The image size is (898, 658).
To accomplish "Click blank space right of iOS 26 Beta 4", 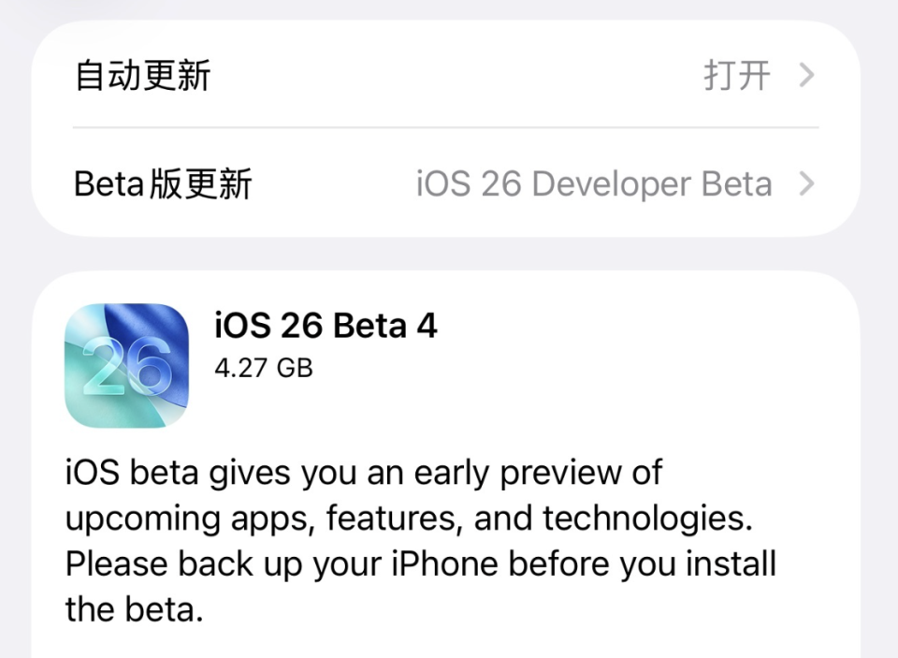I will pyautogui.click(x=642, y=344).
